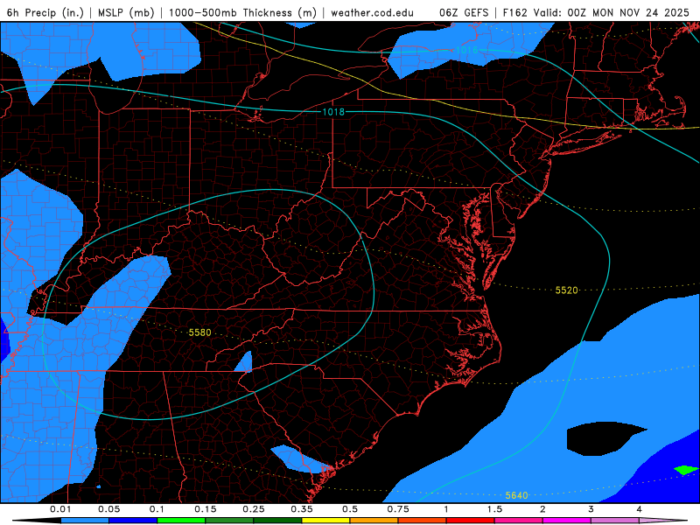Click the '06Z GEFS' model run label
The image size is (700, 525).
(x=465, y=12)
